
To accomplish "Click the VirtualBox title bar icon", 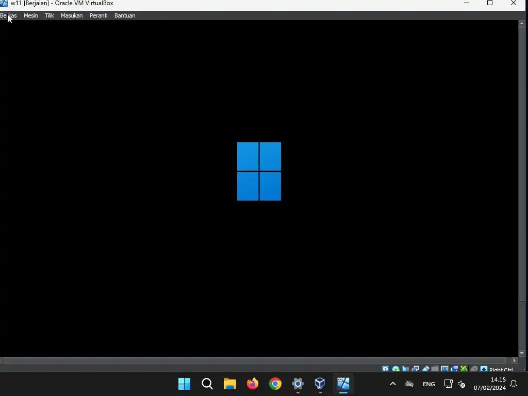I will click(x=4, y=3).
